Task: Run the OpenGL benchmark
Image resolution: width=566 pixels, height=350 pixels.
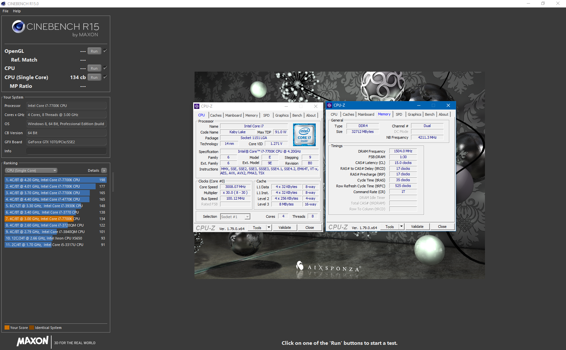Action: [x=94, y=51]
